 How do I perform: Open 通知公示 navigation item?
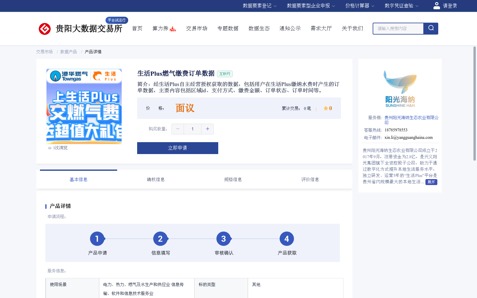[x=290, y=28]
